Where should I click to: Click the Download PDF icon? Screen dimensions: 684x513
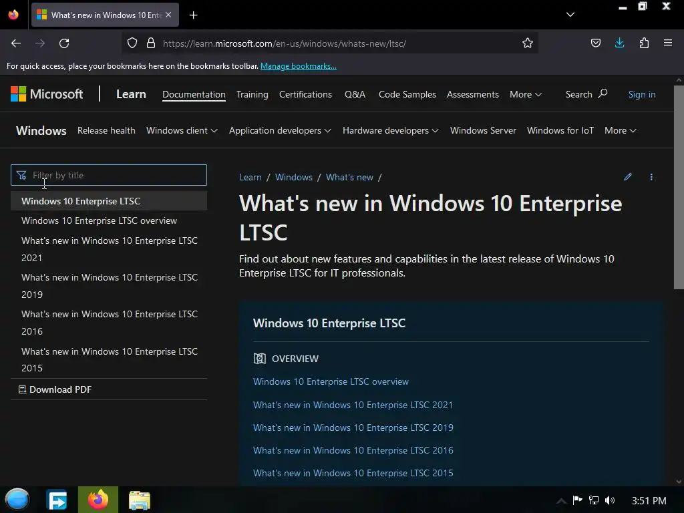(x=22, y=389)
